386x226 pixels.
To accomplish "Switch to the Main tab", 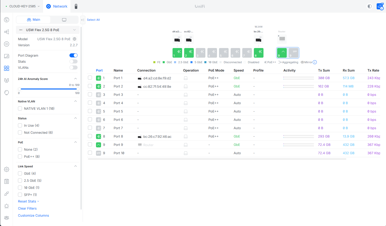I will coord(33,20).
